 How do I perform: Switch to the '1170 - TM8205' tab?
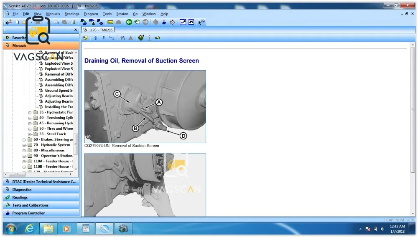coord(98,30)
